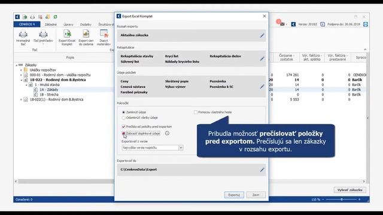Click the Tlač prehľadov printer icon
Viewport: 383px width, 215px height.
point(43,34)
